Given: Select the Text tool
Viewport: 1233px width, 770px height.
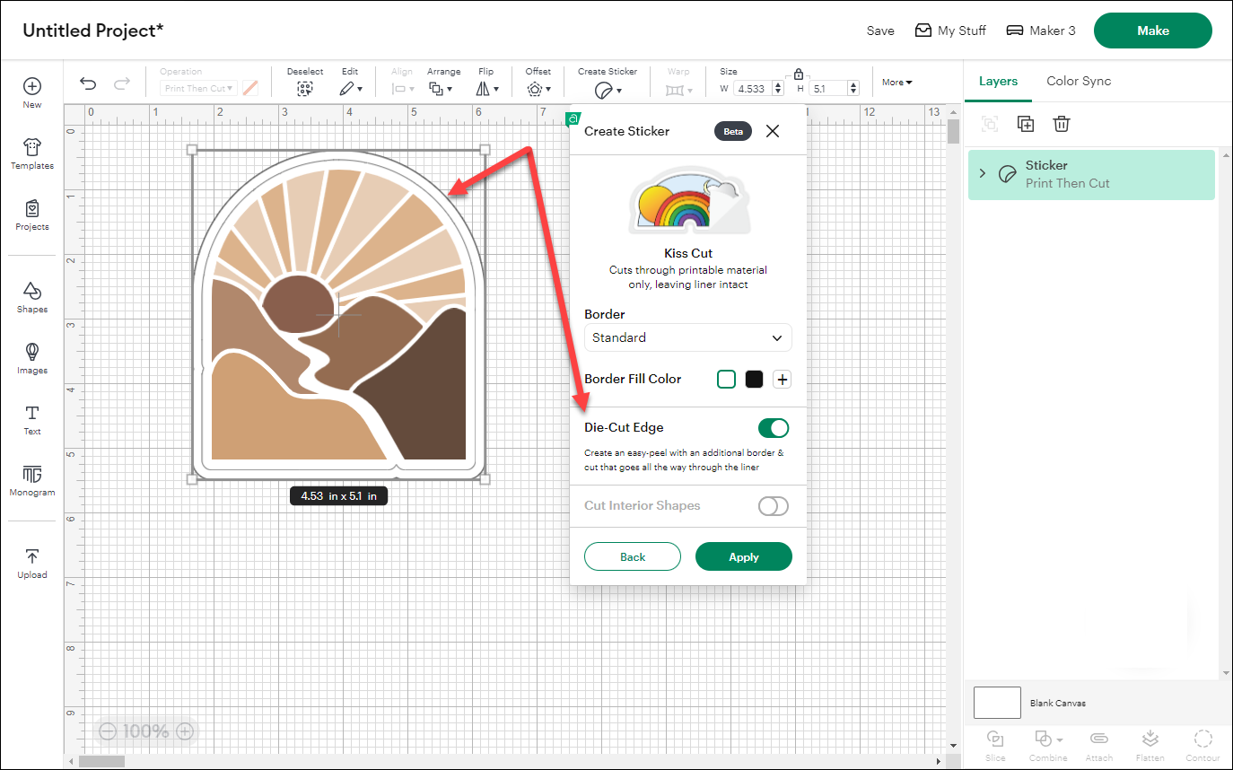Looking at the screenshot, I should click(x=31, y=419).
